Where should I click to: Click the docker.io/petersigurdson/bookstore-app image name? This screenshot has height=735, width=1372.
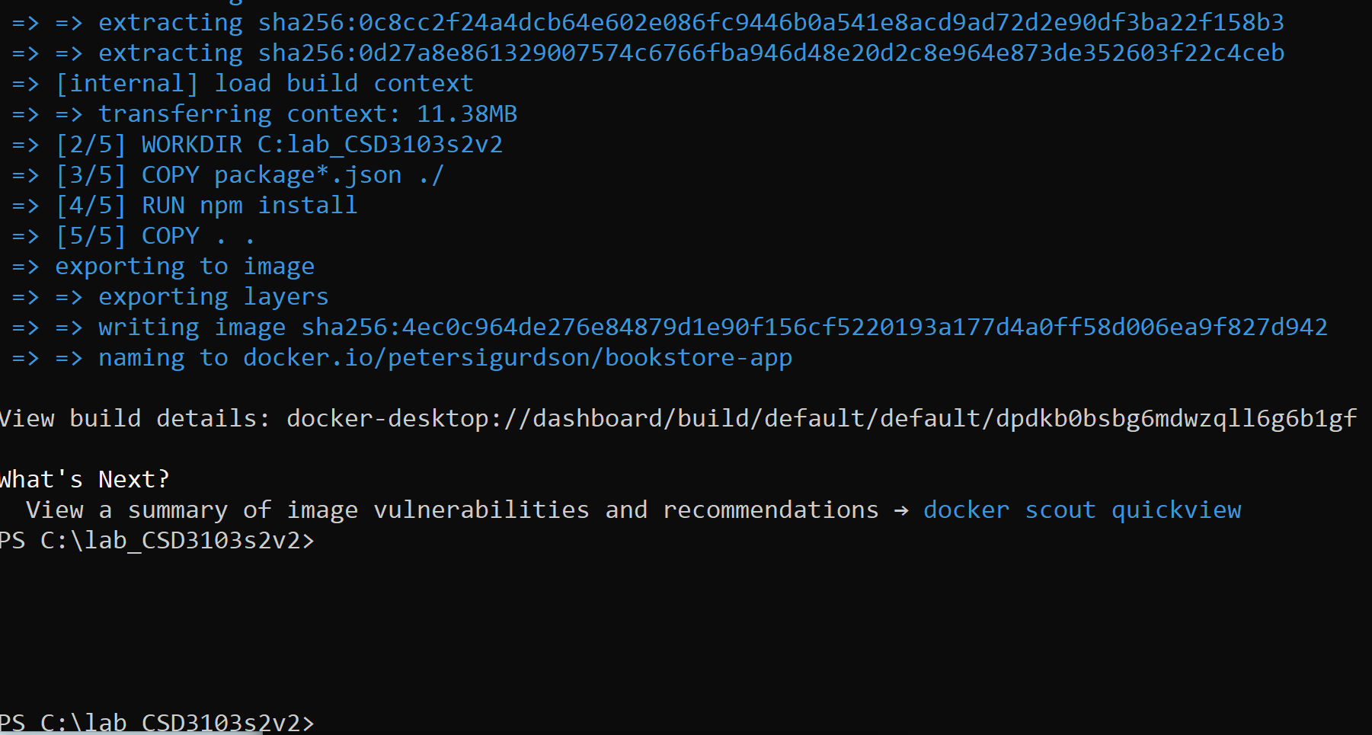pos(517,357)
